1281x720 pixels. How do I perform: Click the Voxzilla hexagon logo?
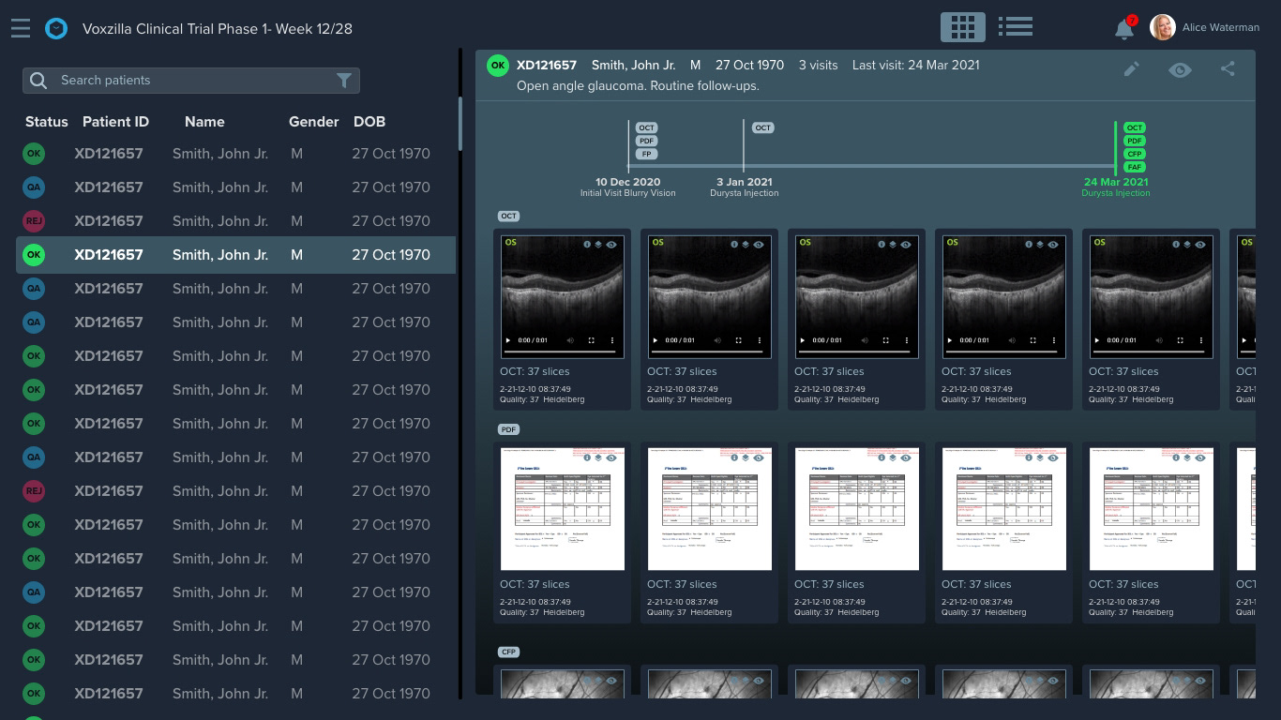(56, 28)
